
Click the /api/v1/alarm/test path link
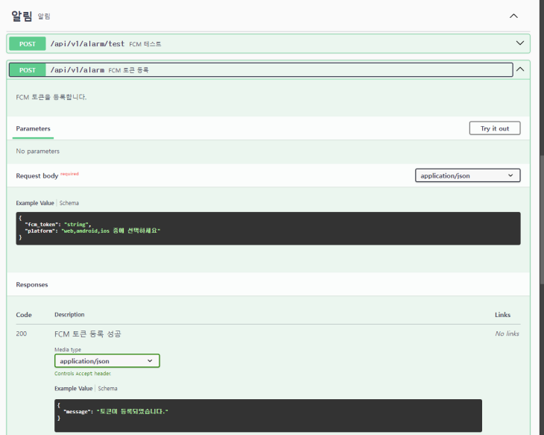[87, 44]
